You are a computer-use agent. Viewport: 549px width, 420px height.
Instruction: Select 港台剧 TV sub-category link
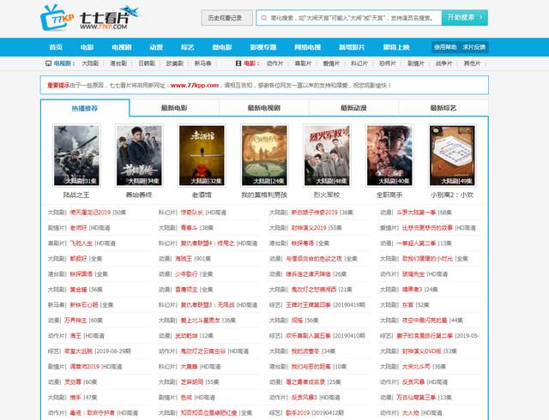point(118,63)
